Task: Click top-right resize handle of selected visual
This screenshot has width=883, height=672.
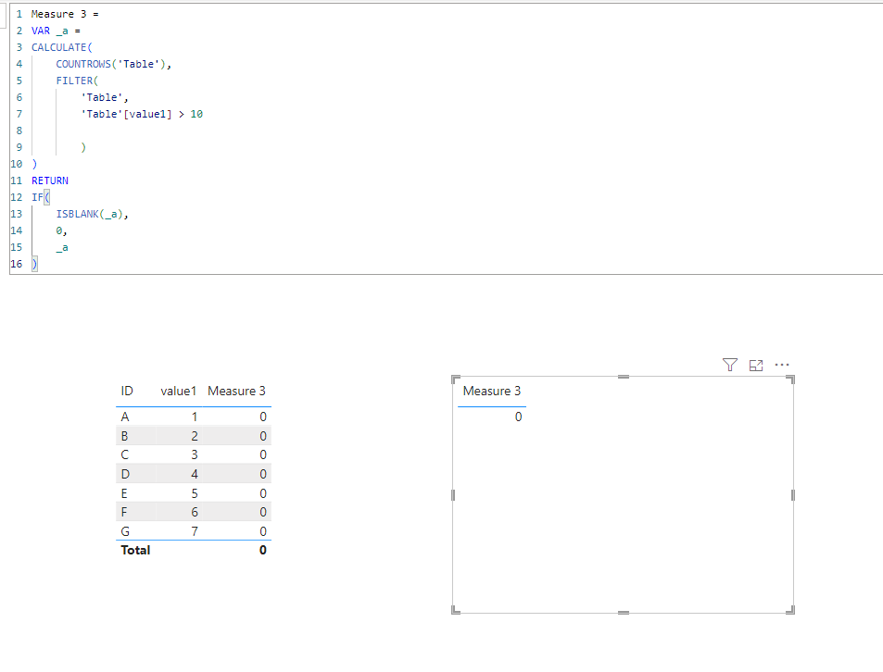Action: click(790, 380)
